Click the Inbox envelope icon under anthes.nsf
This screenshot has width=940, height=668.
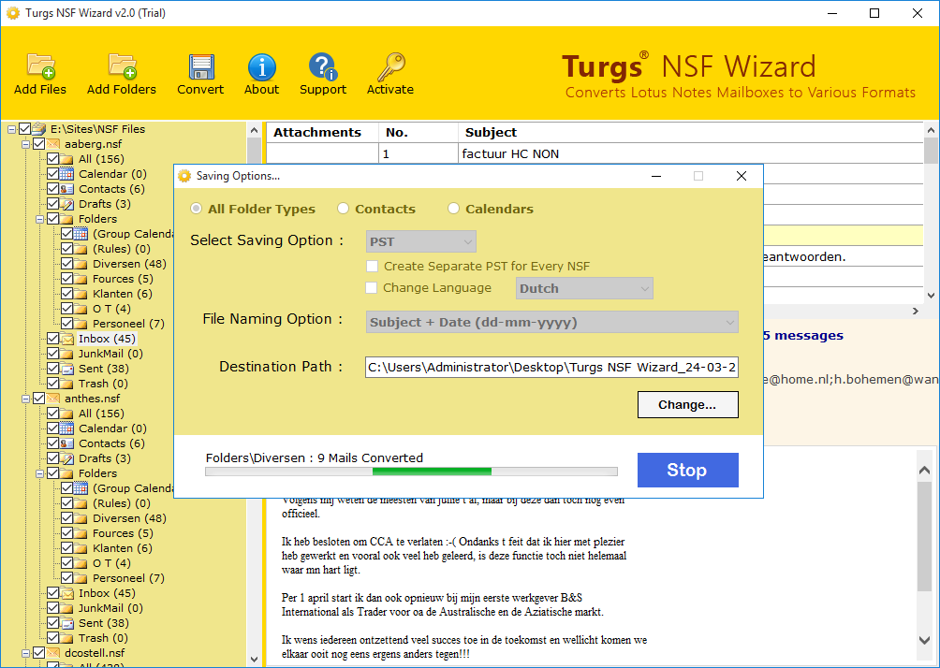coord(67,593)
